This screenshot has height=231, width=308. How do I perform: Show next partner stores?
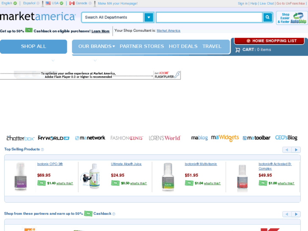(x=296, y=214)
